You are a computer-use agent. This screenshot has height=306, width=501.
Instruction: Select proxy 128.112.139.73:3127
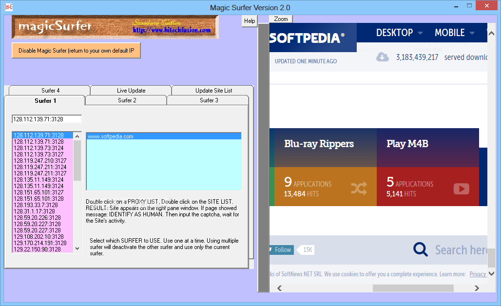[43, 154]
